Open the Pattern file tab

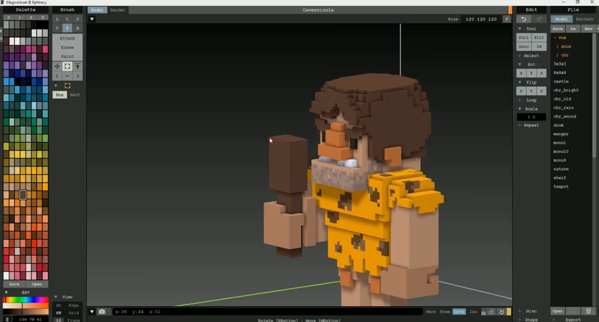click(584, 19)
